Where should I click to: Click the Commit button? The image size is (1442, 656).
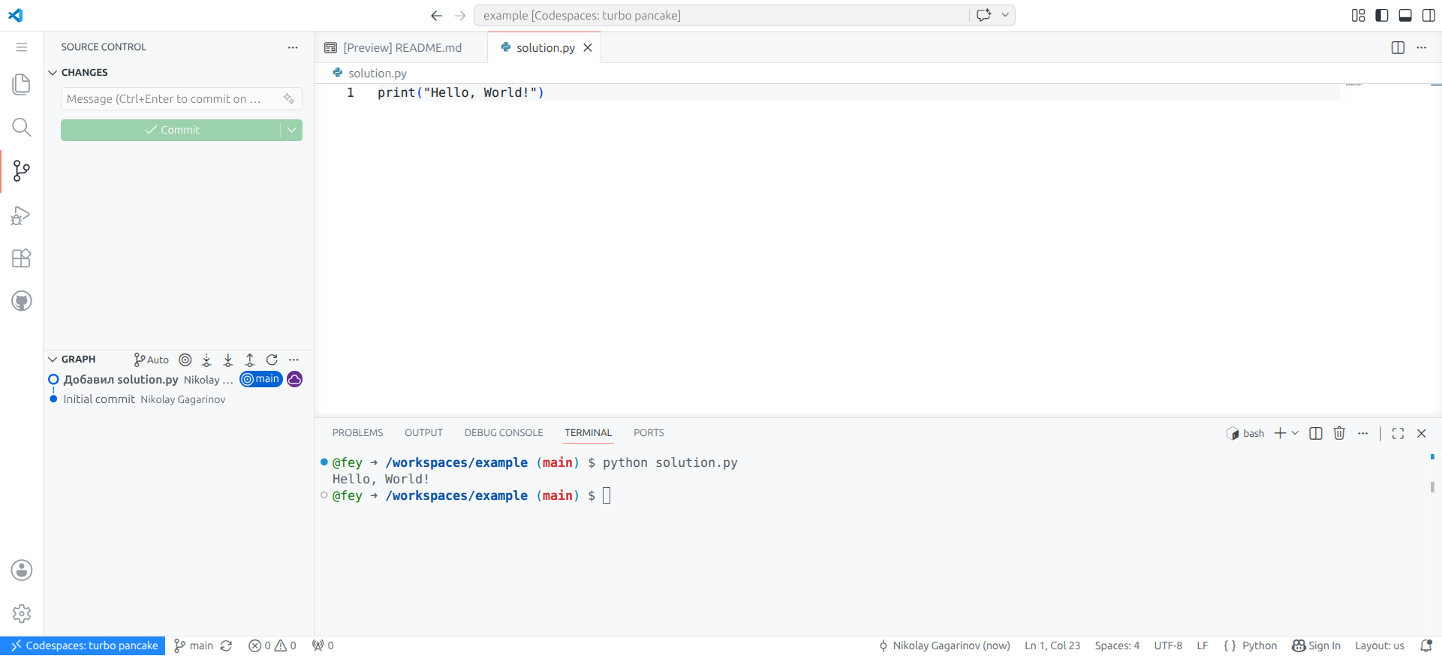tap(170, 130)
